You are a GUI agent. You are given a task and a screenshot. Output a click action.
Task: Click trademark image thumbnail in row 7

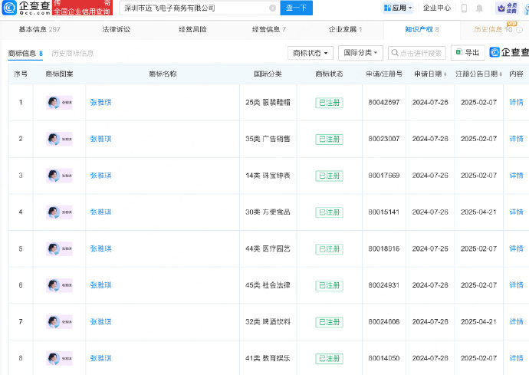[59, 322]
